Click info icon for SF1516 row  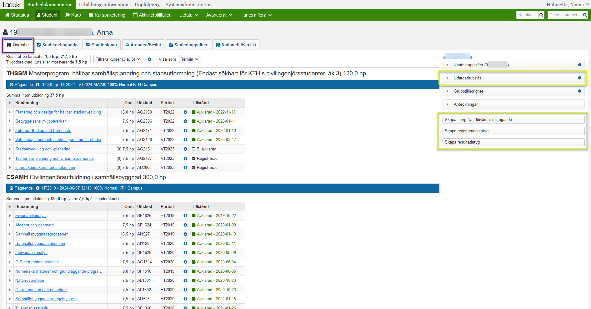click(185, 271)
